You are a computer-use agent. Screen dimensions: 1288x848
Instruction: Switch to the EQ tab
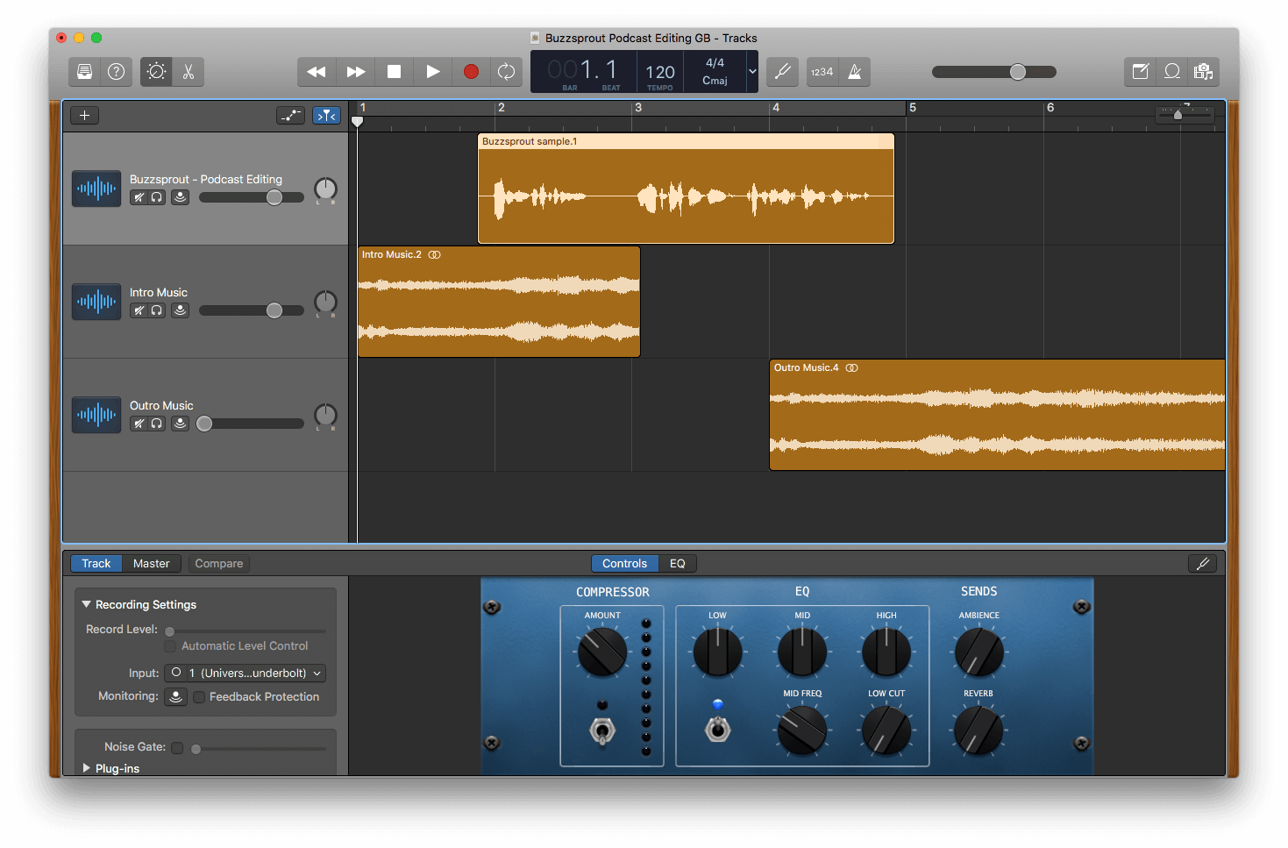pyautogui.click(x=677, y=563)
